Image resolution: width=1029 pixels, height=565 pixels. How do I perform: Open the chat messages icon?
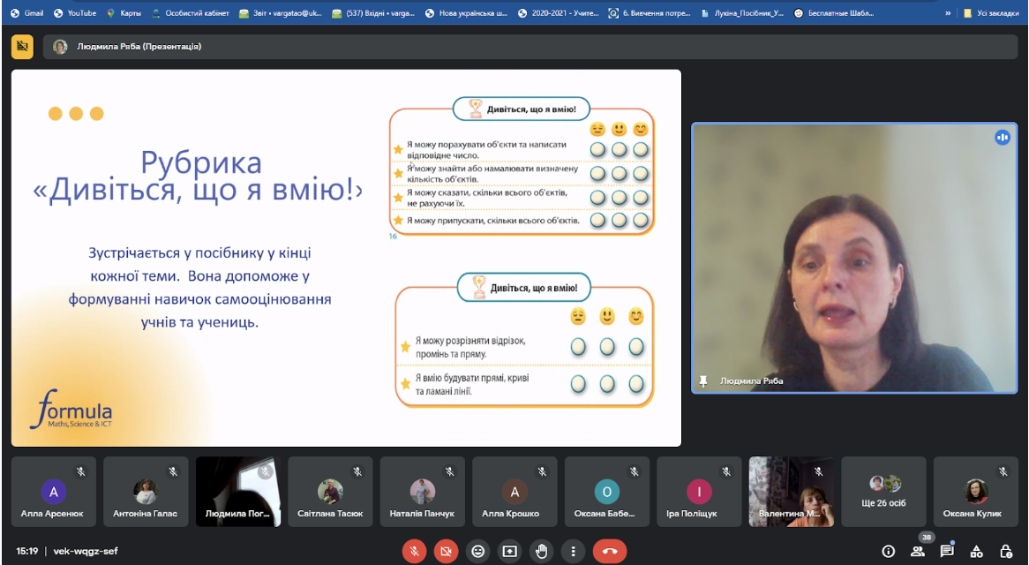947,551
